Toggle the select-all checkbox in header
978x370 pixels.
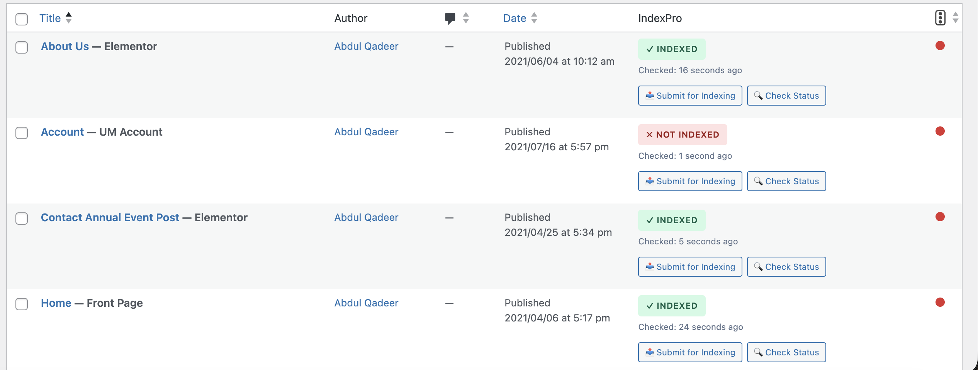(x=22, y=18)
